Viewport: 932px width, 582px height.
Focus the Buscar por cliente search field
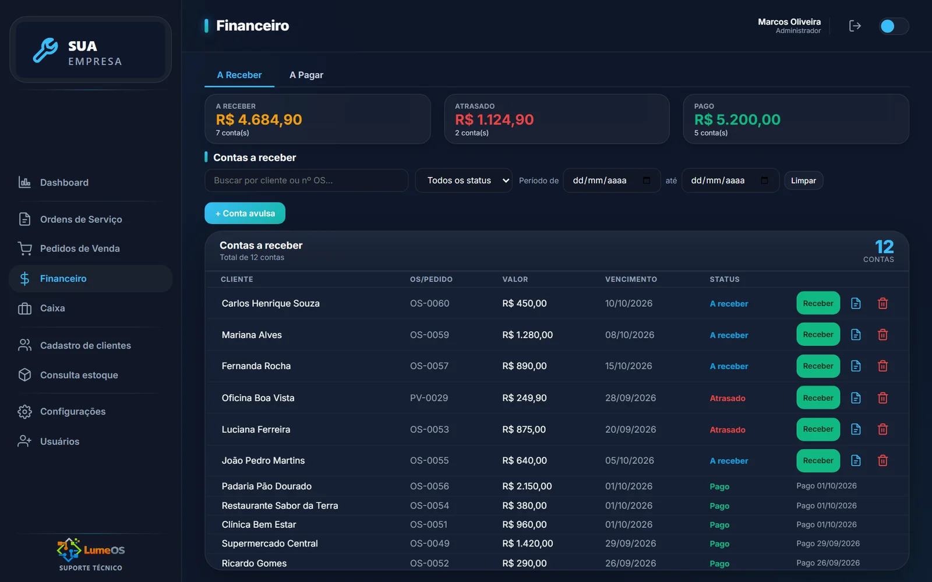pos(306,180)
